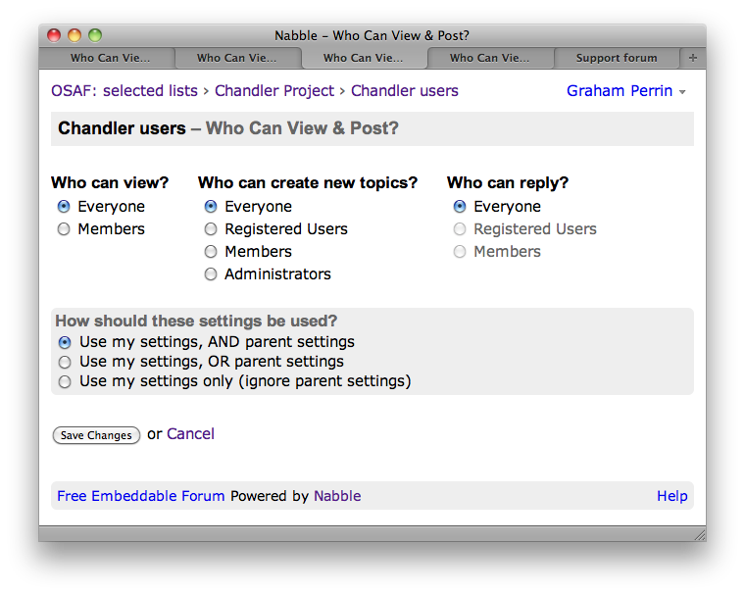Screen dimensions: 745x595
Task: Click the Cancel link
Action: pos(190,434)
